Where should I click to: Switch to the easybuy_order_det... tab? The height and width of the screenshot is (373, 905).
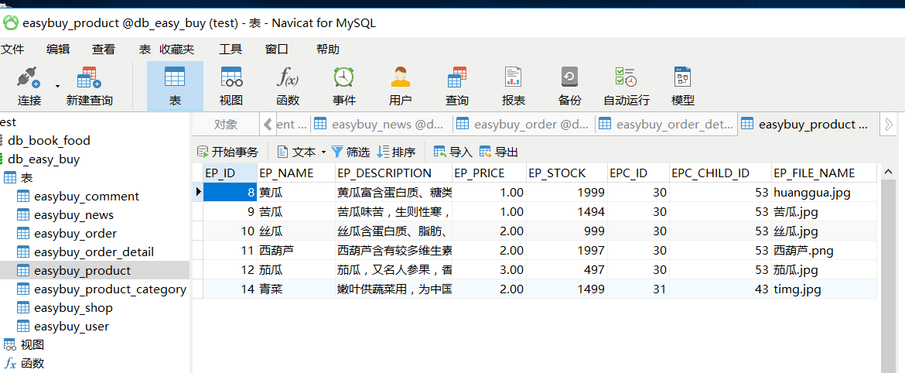pyautogui.click(x=667, y=124)
